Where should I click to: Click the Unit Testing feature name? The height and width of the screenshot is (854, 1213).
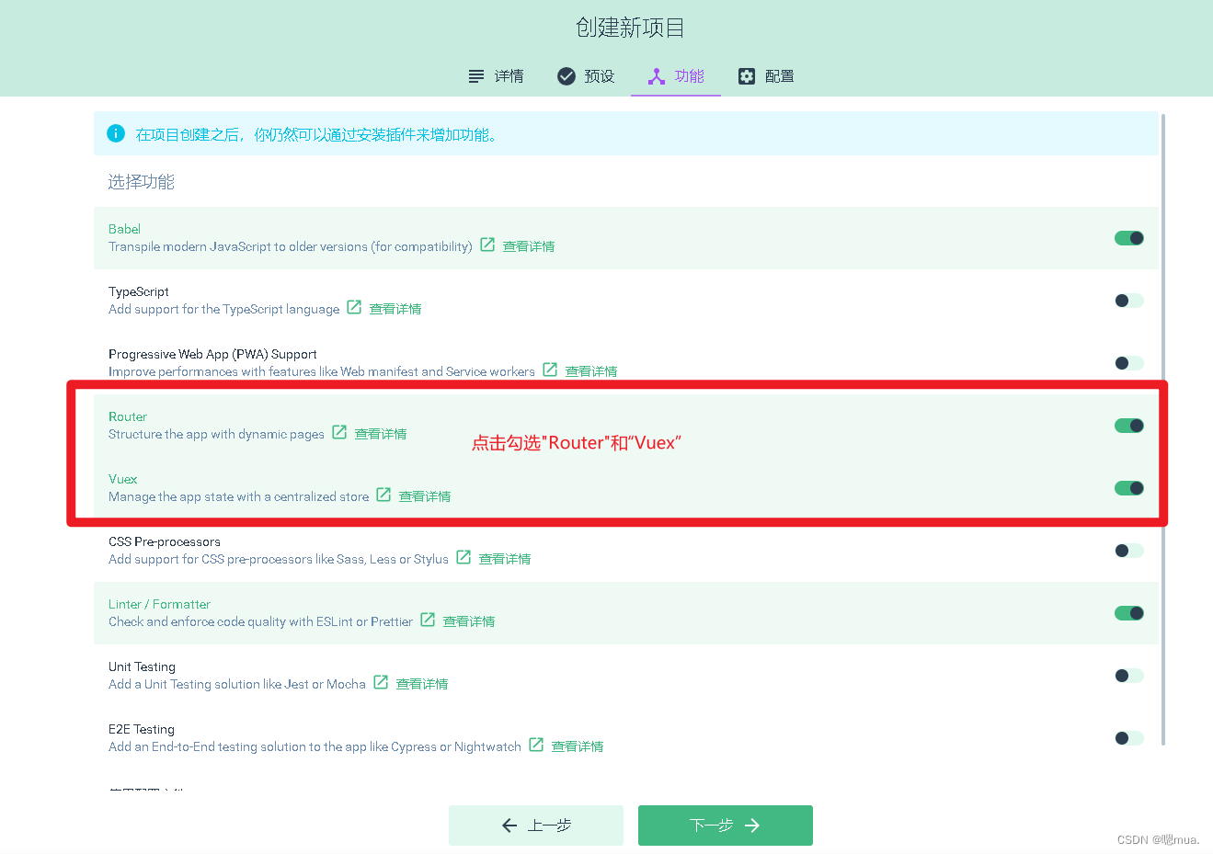click(142, 666)
